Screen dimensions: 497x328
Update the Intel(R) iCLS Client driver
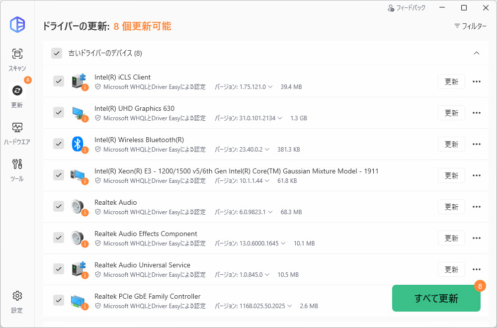(x=451, y=82)
